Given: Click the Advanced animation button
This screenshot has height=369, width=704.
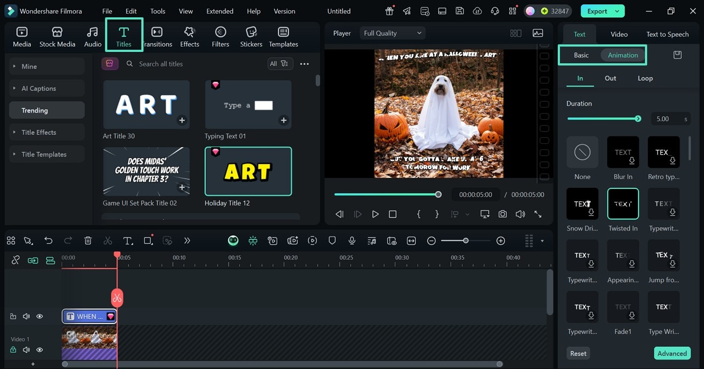Looking at the screenshot, I should pos(672,353).
